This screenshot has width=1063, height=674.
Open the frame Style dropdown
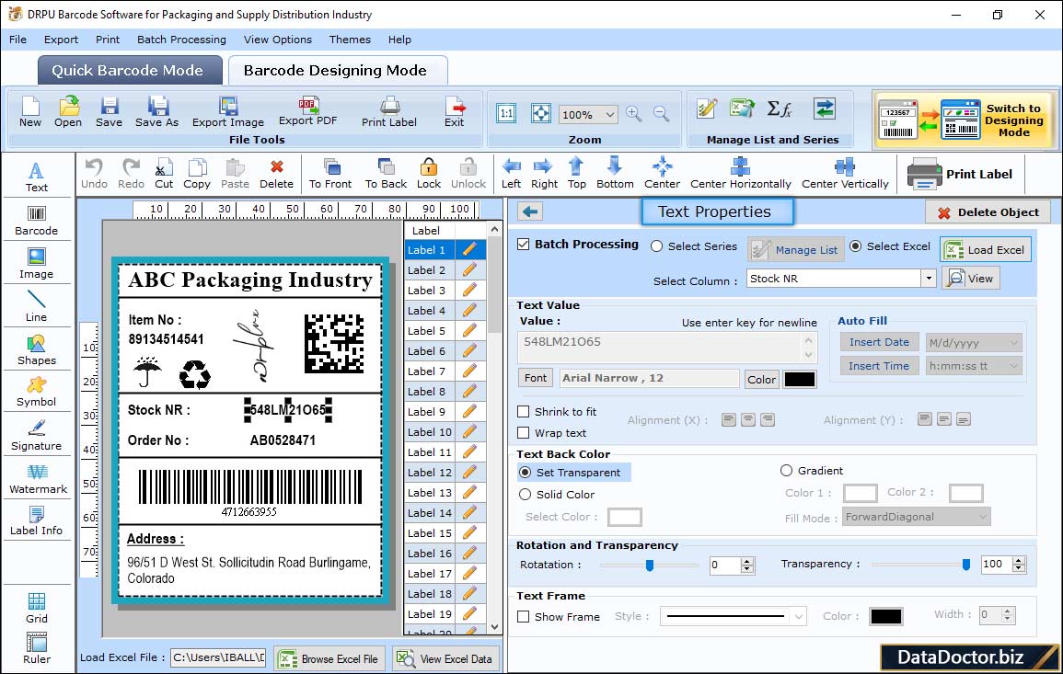[x=799, y=616]
